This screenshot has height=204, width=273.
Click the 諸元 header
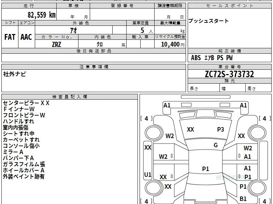(x=229, y=81)
